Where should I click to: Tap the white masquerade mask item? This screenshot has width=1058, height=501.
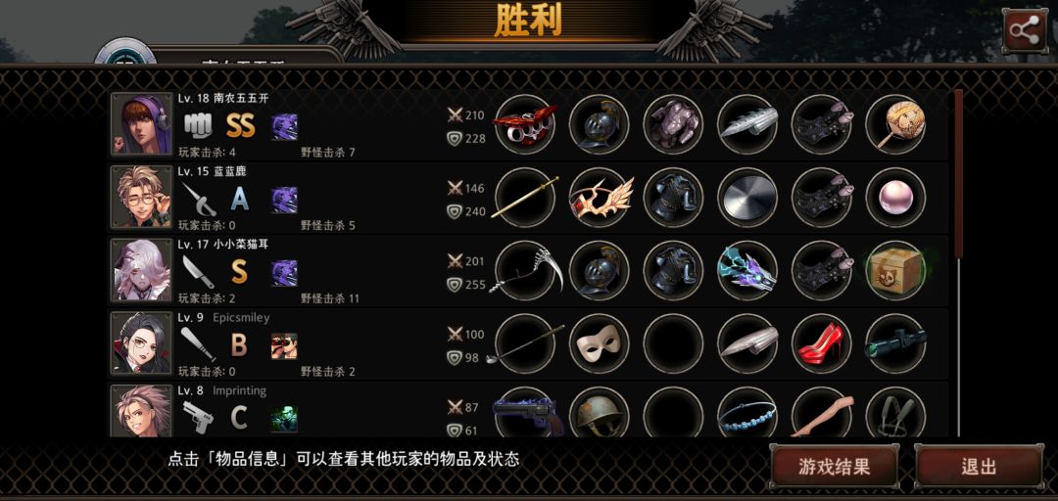[x=600, y=343]
